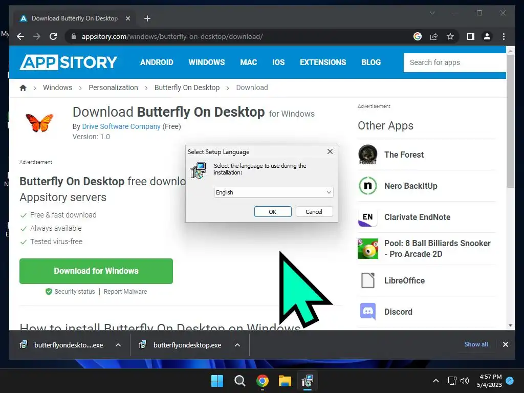Open the EXTENSIONS menu item
524x393 pixels.
pos(323,62)
